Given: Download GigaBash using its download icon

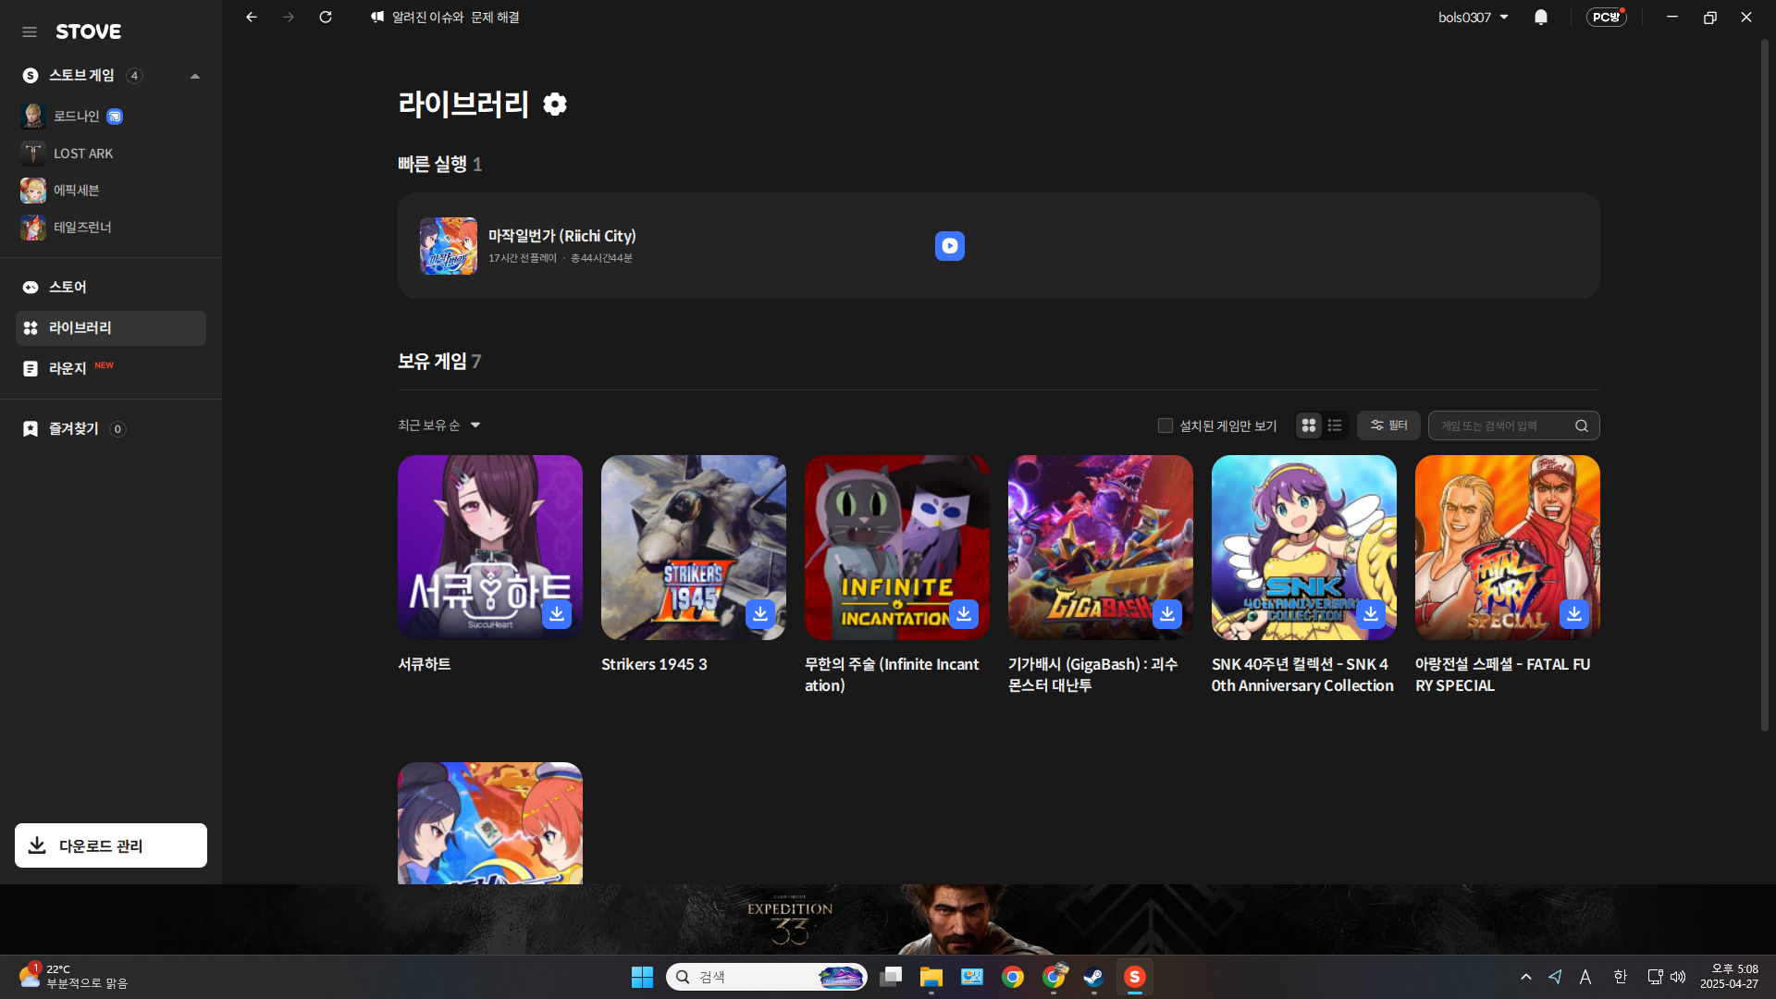Looking at the screenshot, I should click(1167, 613).
